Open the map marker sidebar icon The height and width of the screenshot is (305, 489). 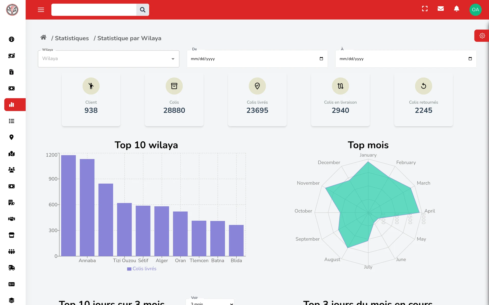pos(11,154)
